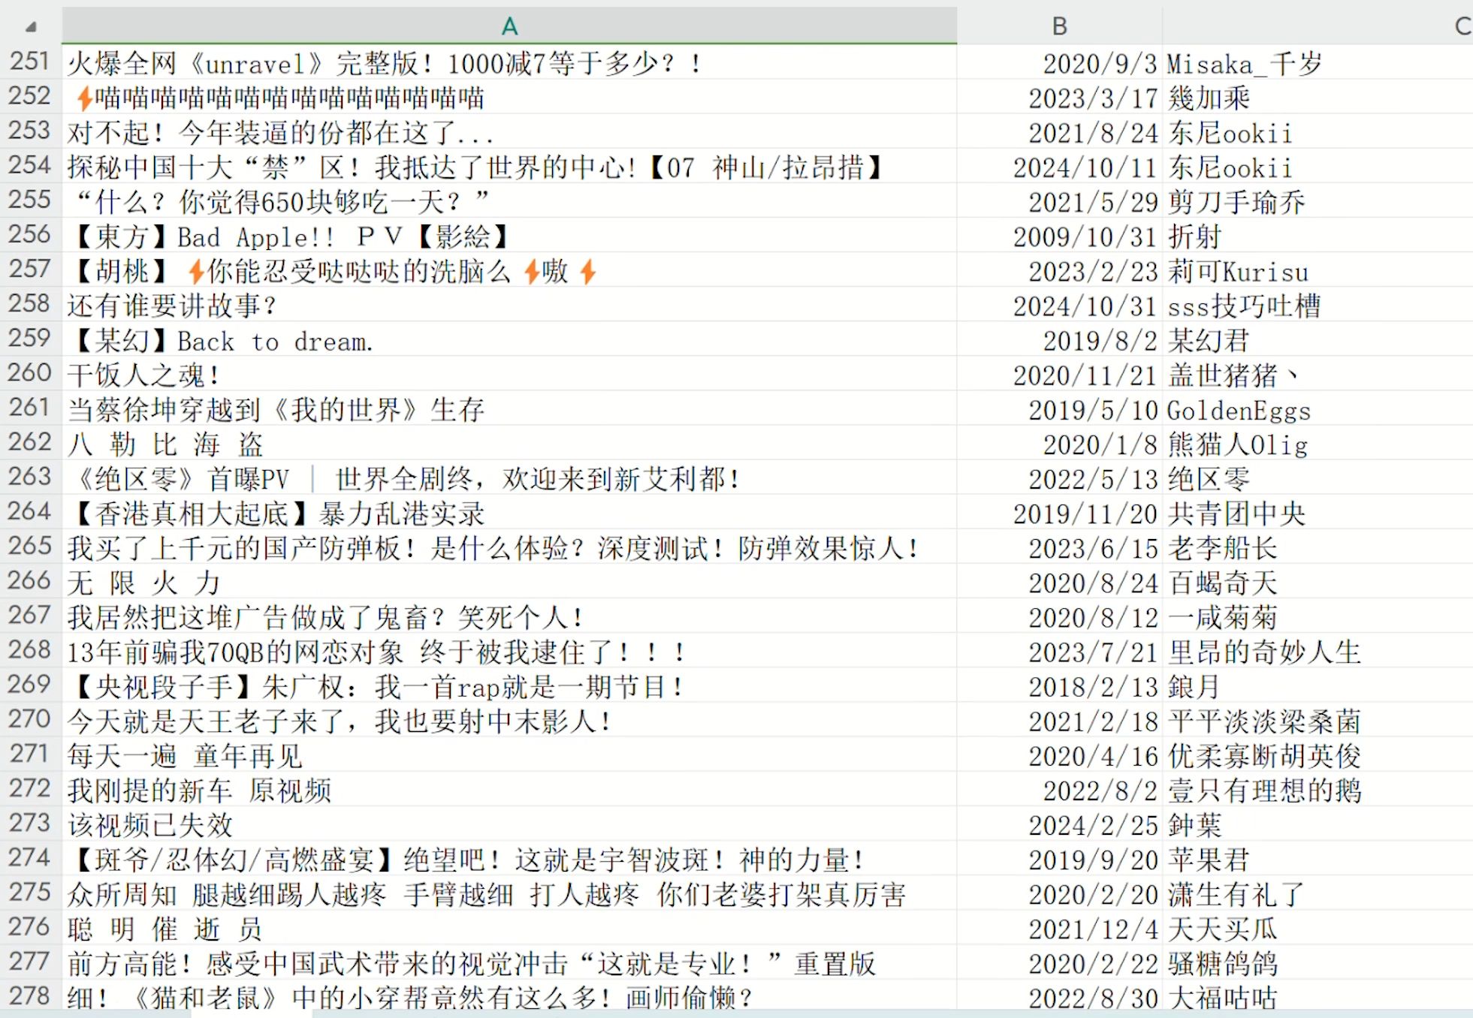Viewport: 1473px width, 1018px height.
Task: Click date cell 2021/12/4
Action: click(1060, 928)
